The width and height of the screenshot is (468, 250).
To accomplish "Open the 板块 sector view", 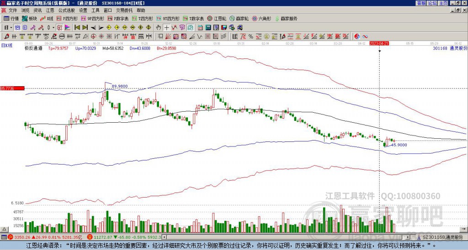I will 30,18.
